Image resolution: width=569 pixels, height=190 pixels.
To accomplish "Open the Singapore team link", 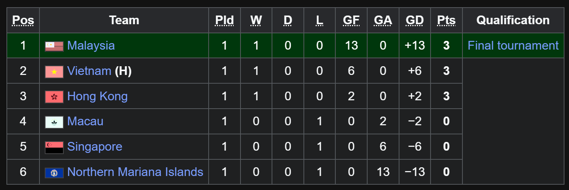I will coord(95,147).
